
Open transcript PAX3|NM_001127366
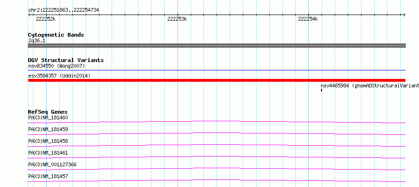pyautogui.click(x=52, y=164)
